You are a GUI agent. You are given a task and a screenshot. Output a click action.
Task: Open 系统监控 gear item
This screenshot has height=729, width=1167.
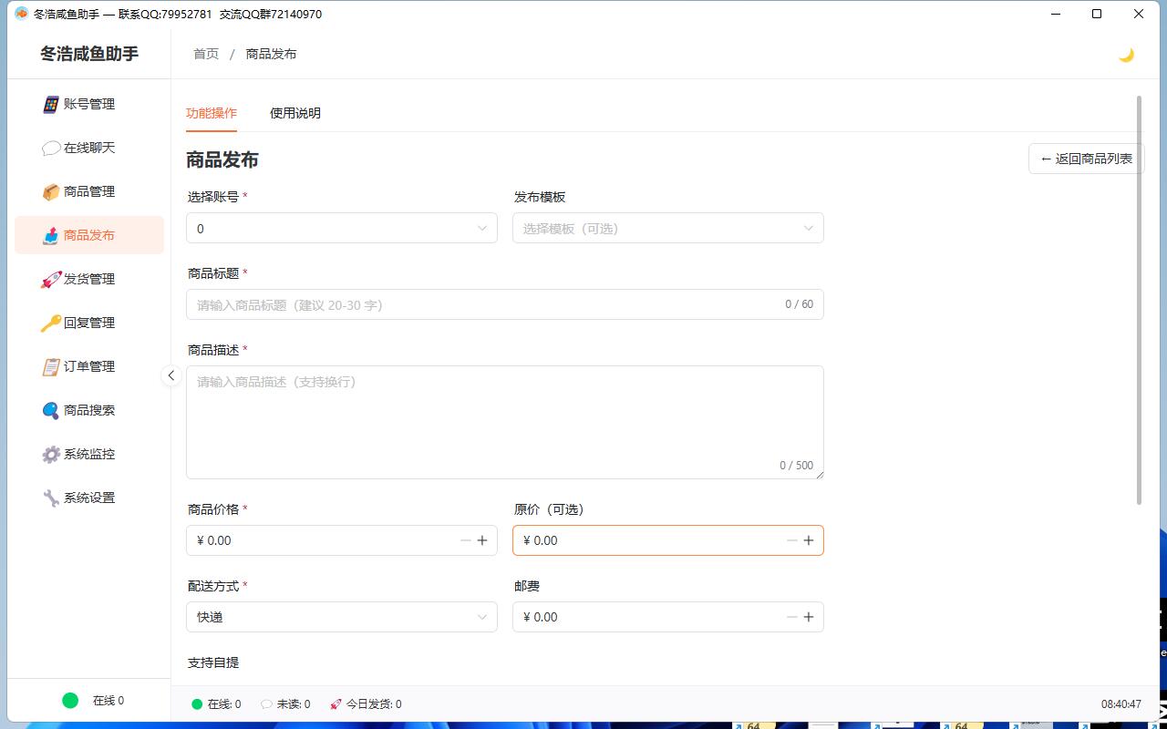[89, 454]
